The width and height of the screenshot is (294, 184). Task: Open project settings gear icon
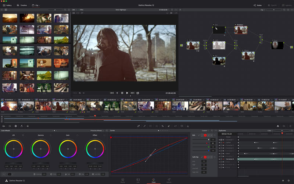pyautogui.click(x=289, y=180)
